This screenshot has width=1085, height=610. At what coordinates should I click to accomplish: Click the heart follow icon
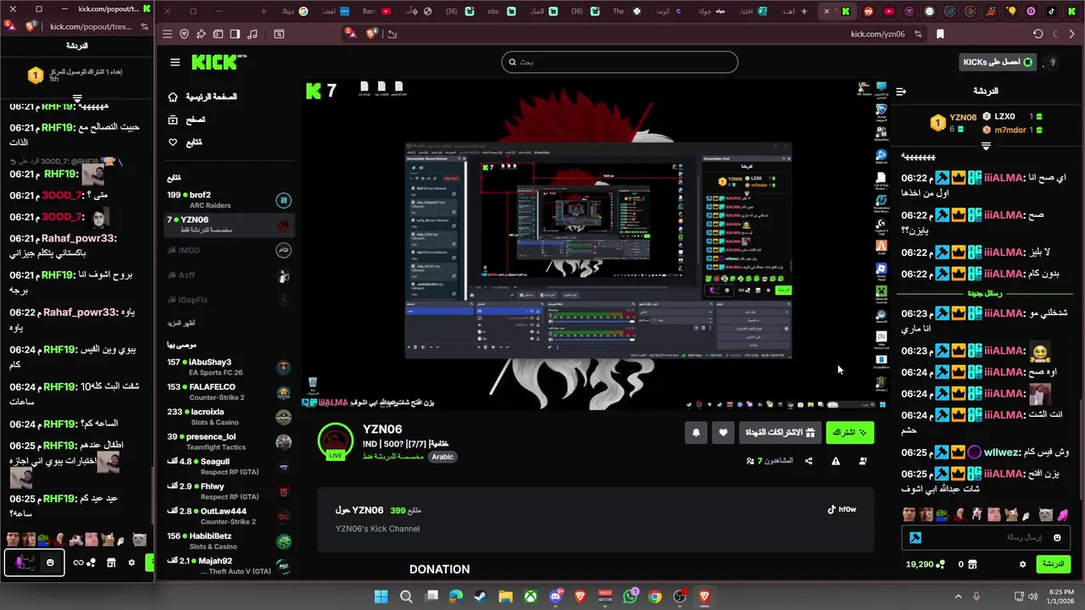pyautogui.click(x=723, y=432)
